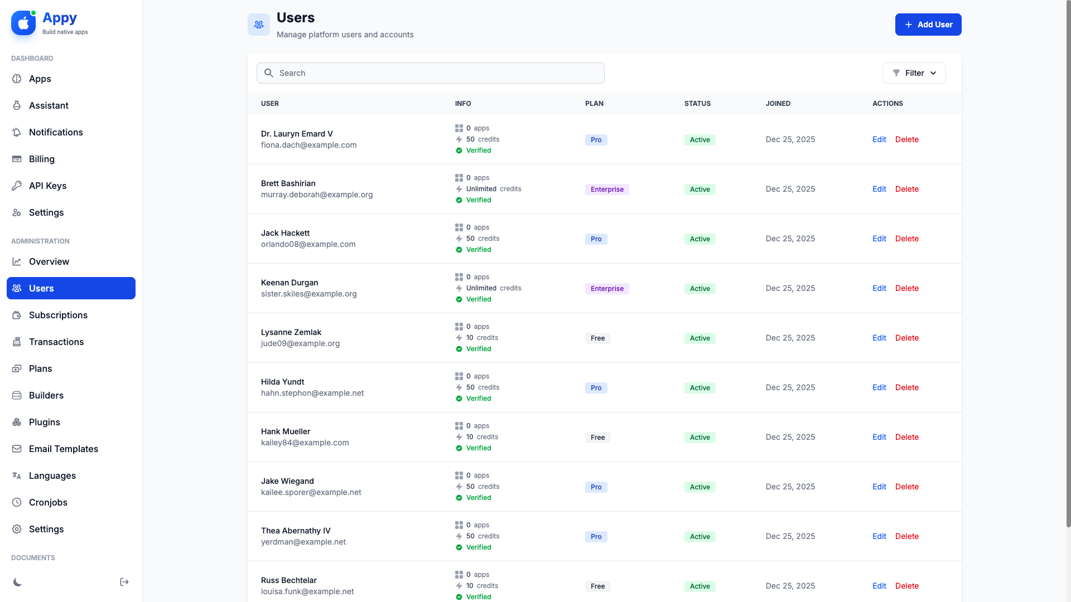Viewport: 1071px width, 602px height.
Task: Edit the user Keenan Durgan
Action: coord(879,288)
